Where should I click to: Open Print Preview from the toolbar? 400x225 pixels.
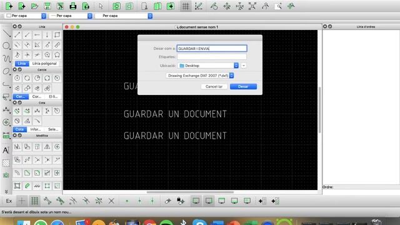coord(86,6)
